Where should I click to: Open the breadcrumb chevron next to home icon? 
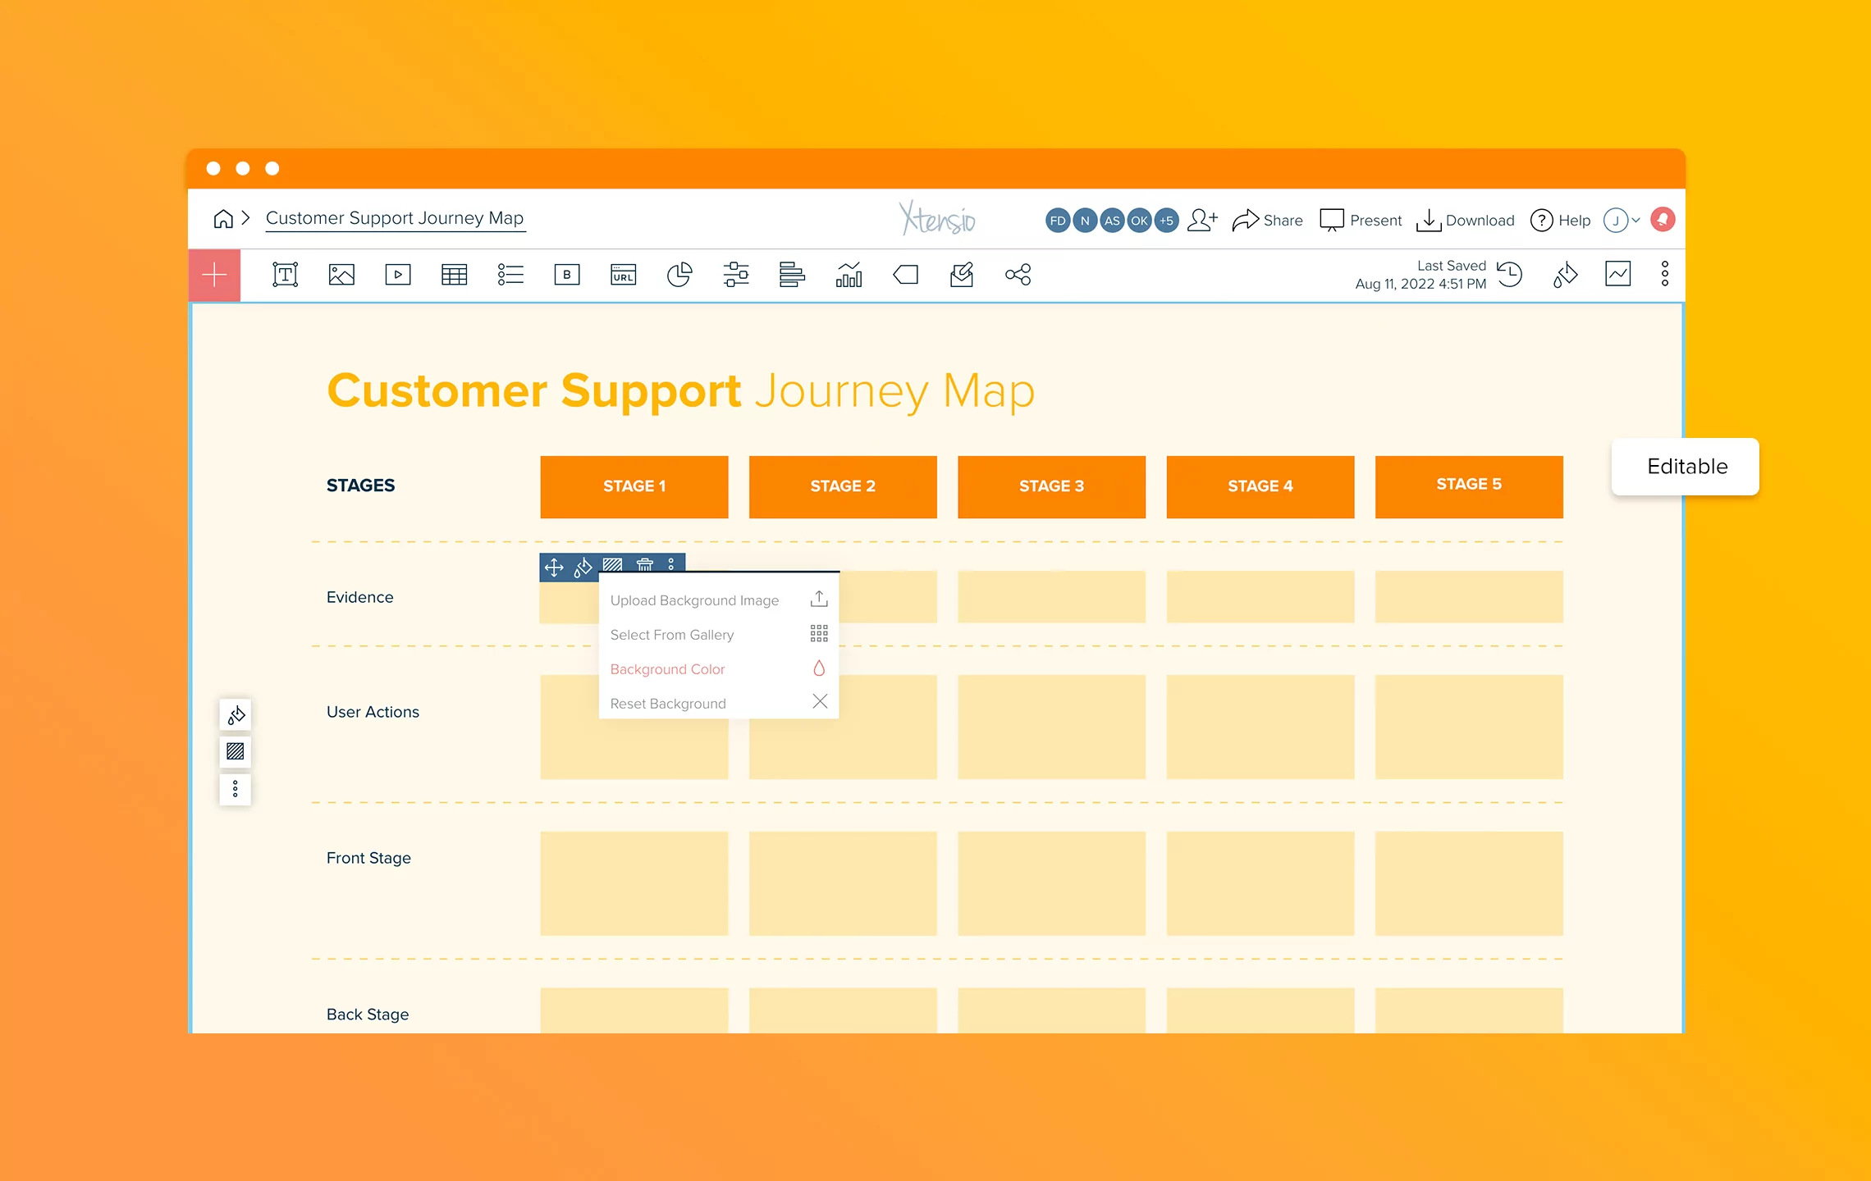pos(245,219)
